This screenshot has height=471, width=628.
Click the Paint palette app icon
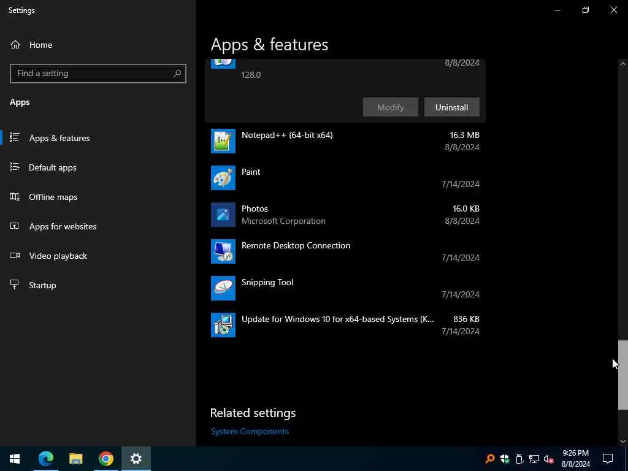point(223,178)
